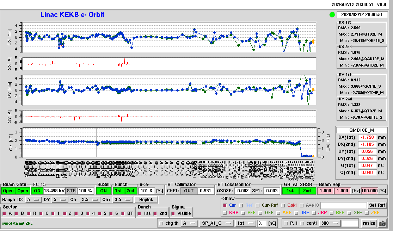Click the reference name text field
Screen dimensions: 393x231
pos(343,205)
